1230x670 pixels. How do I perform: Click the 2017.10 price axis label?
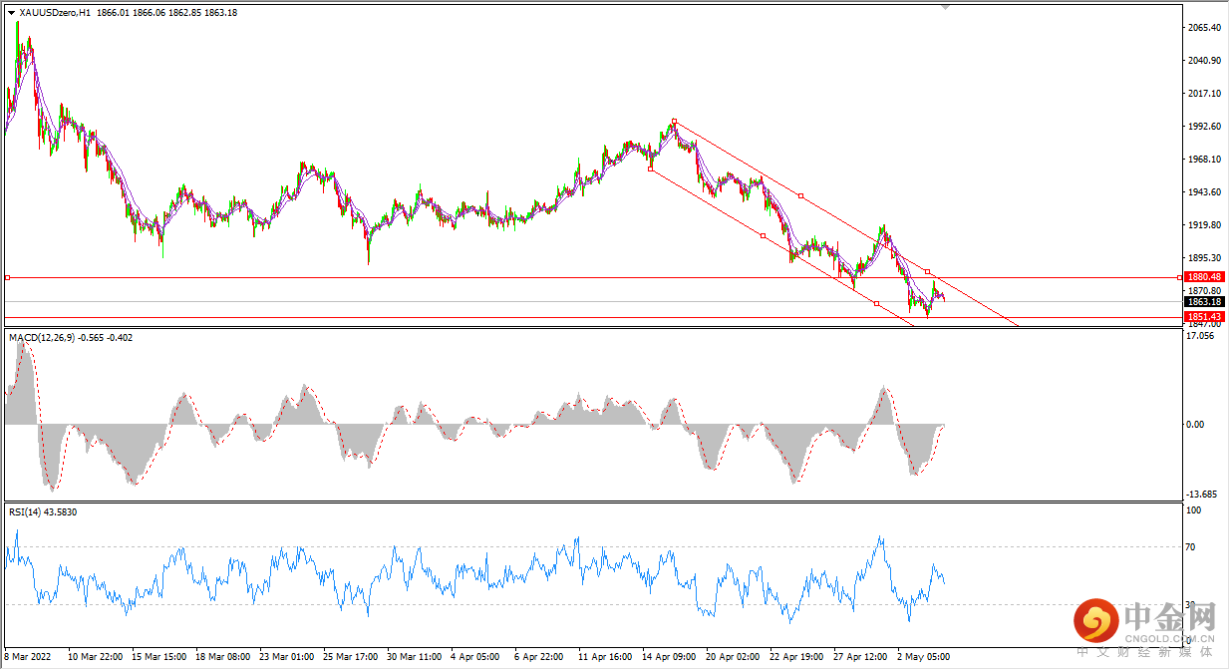click(1206, 94)
